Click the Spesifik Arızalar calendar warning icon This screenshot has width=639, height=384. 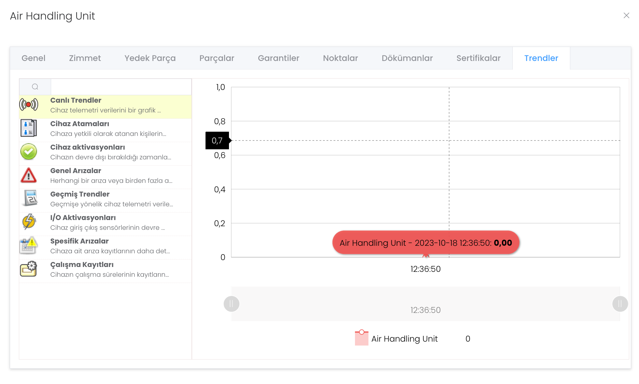click(x=29, y=245)
